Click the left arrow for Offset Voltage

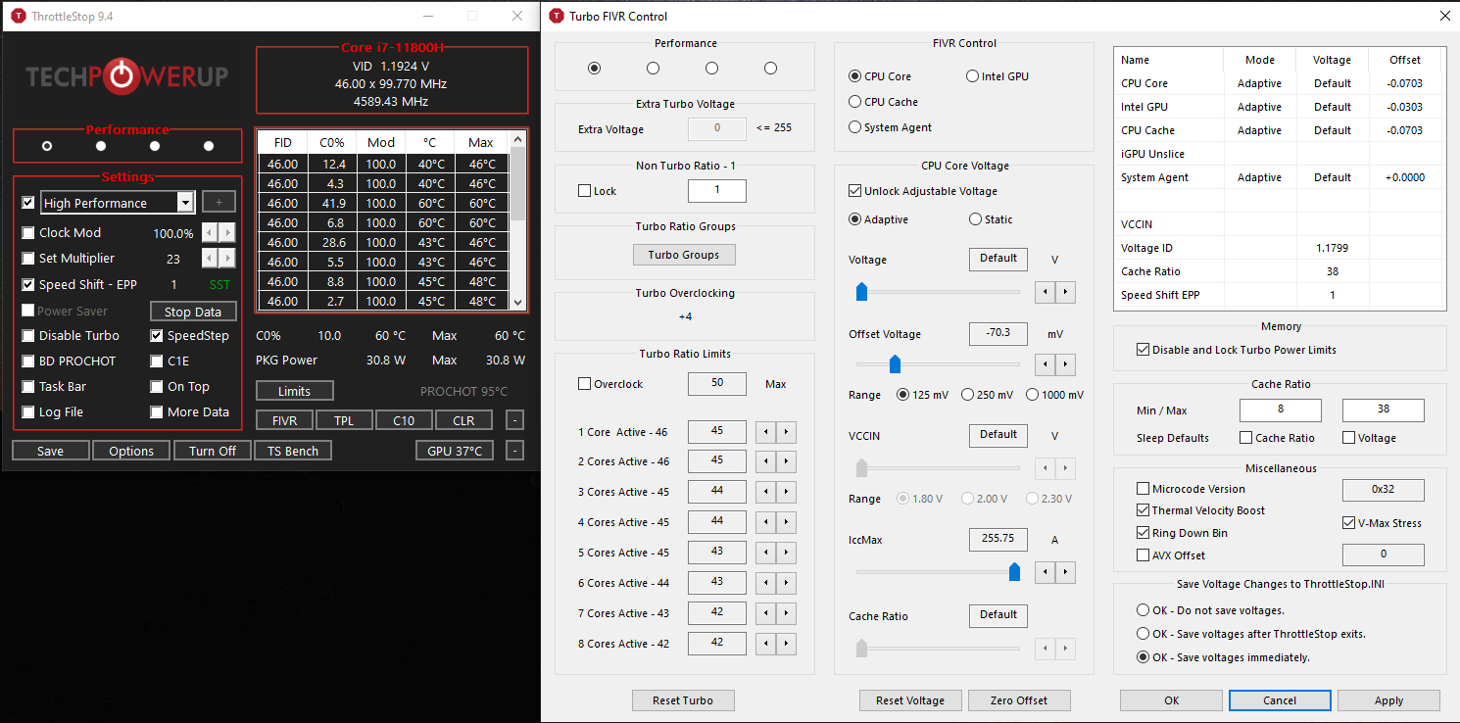point(1046,365)
